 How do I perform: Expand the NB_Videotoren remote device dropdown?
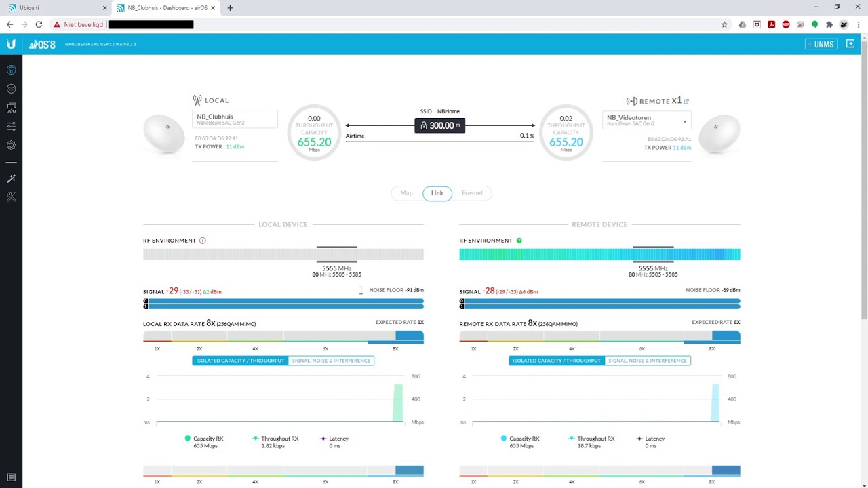[x=646, y=121]
